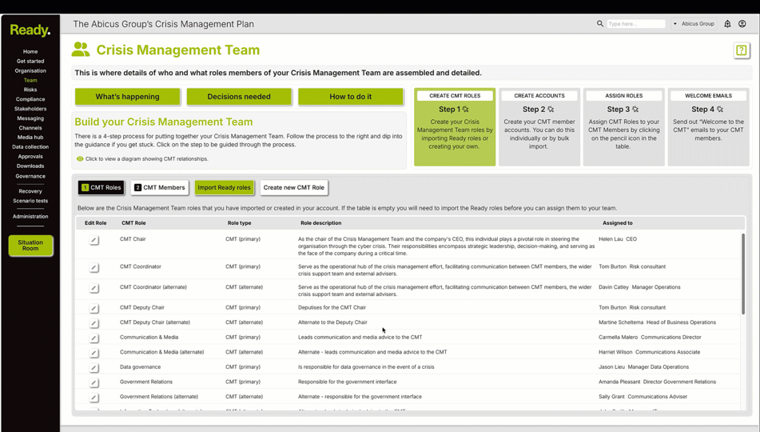Image resolution: width=760 pixels, height=432 pixels.
Task: Open Stakeholders in the sidebar
Action: [x=30, y=109]
